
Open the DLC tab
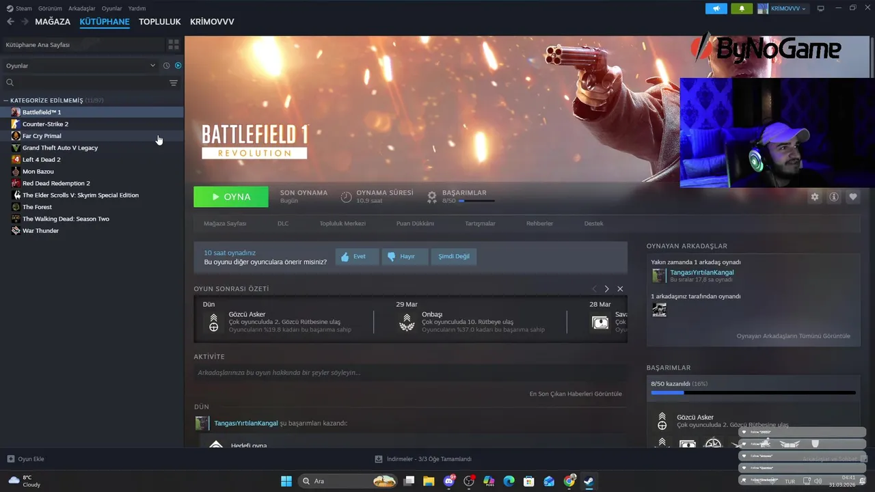point(283,223)
